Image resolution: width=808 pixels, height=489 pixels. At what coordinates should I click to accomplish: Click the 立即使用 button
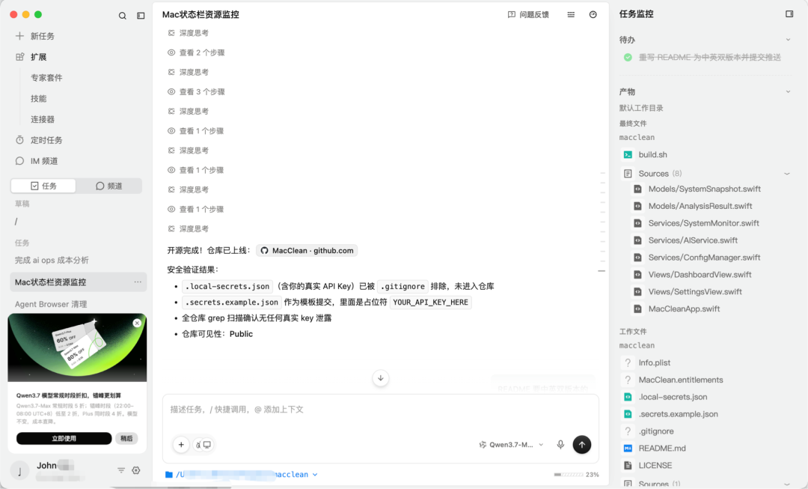click(64, 438)
